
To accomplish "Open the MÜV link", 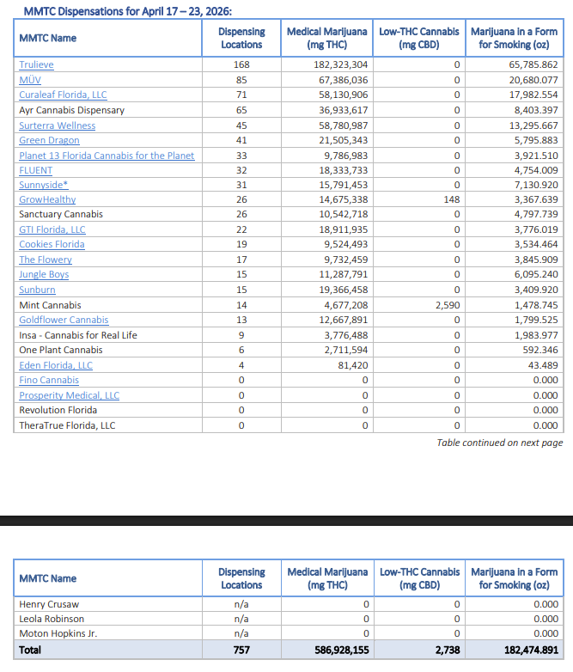I will (30, 80).
